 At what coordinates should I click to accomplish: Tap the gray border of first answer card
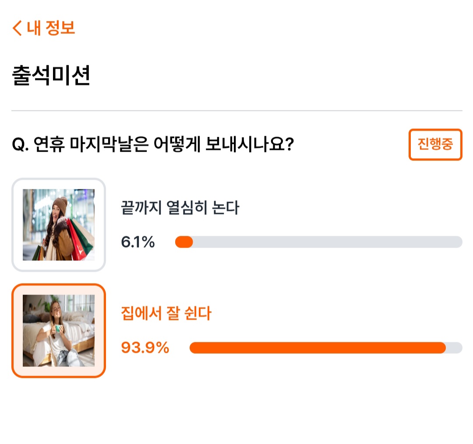click(59, 180)
